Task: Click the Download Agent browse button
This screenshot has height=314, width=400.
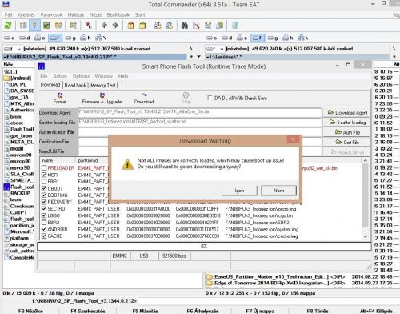Action: (347, 113)
